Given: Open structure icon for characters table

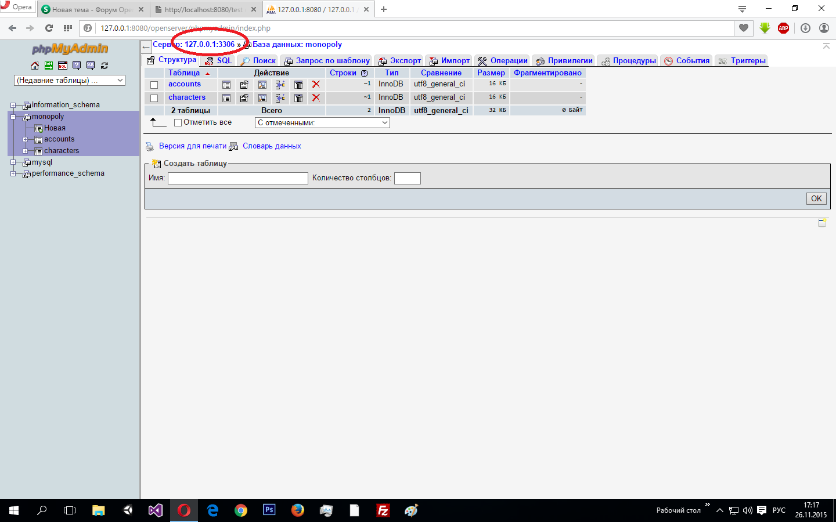Looking at the screenshot, I should (x=244, y=98).
